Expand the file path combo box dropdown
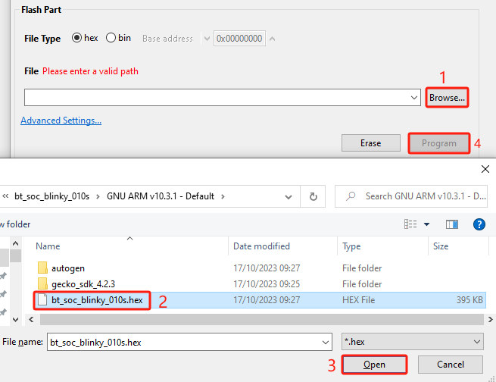The height and width of the screenshot is (382, 496). pos(414,98)
